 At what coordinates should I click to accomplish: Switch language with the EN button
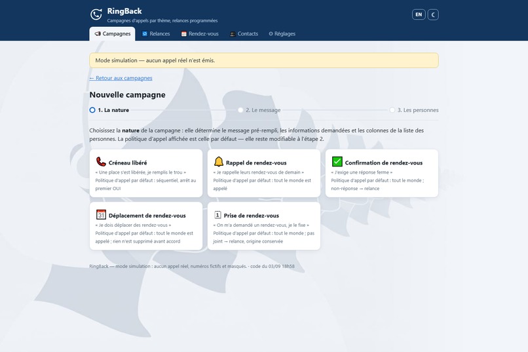(419, 14)
